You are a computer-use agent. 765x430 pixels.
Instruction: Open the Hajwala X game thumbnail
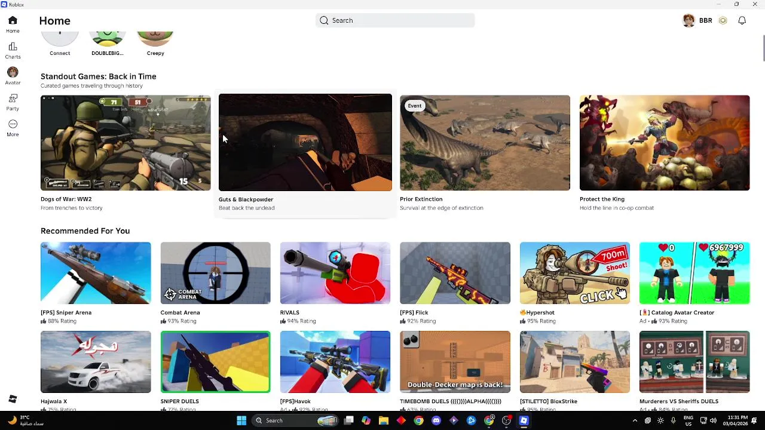96,362
